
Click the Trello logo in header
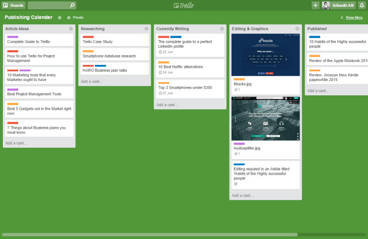(184, 5)
